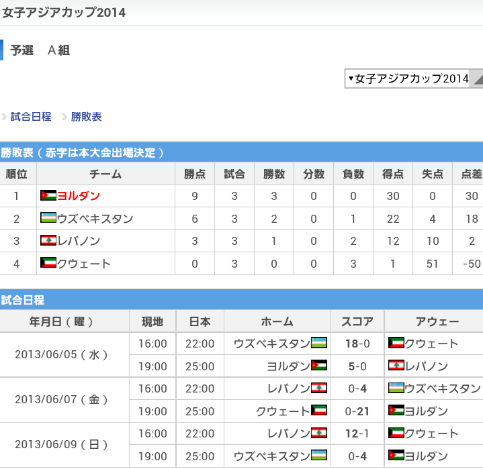Click Lebanon home flag in 0-4 June 7 match
The width and height of the screenshot is (483, 469).
[x=319, y=387]
